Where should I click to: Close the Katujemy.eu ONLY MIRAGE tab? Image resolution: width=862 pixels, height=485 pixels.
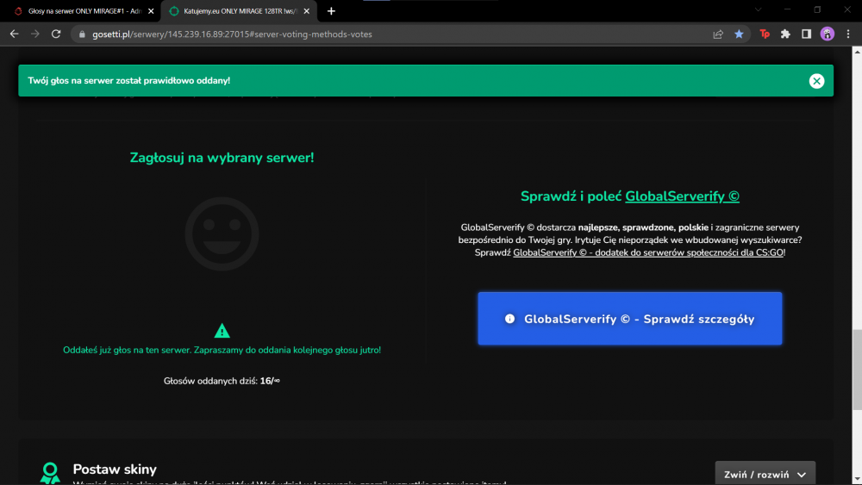[x=307, y=11]
